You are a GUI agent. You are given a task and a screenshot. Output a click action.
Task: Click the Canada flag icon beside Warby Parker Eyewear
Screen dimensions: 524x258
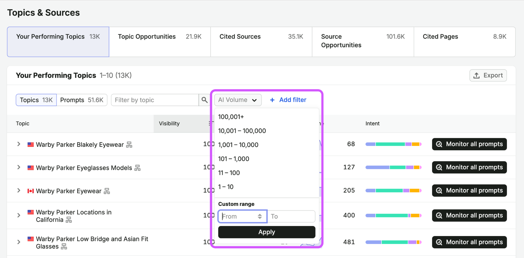(30, 191)
